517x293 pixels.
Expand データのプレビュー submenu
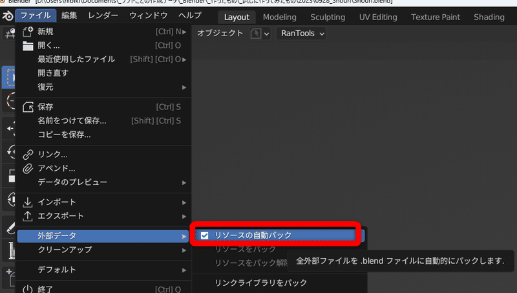pos(103,182)
